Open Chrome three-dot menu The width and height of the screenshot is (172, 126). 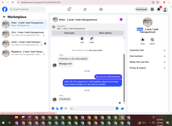tap(169, 2)
